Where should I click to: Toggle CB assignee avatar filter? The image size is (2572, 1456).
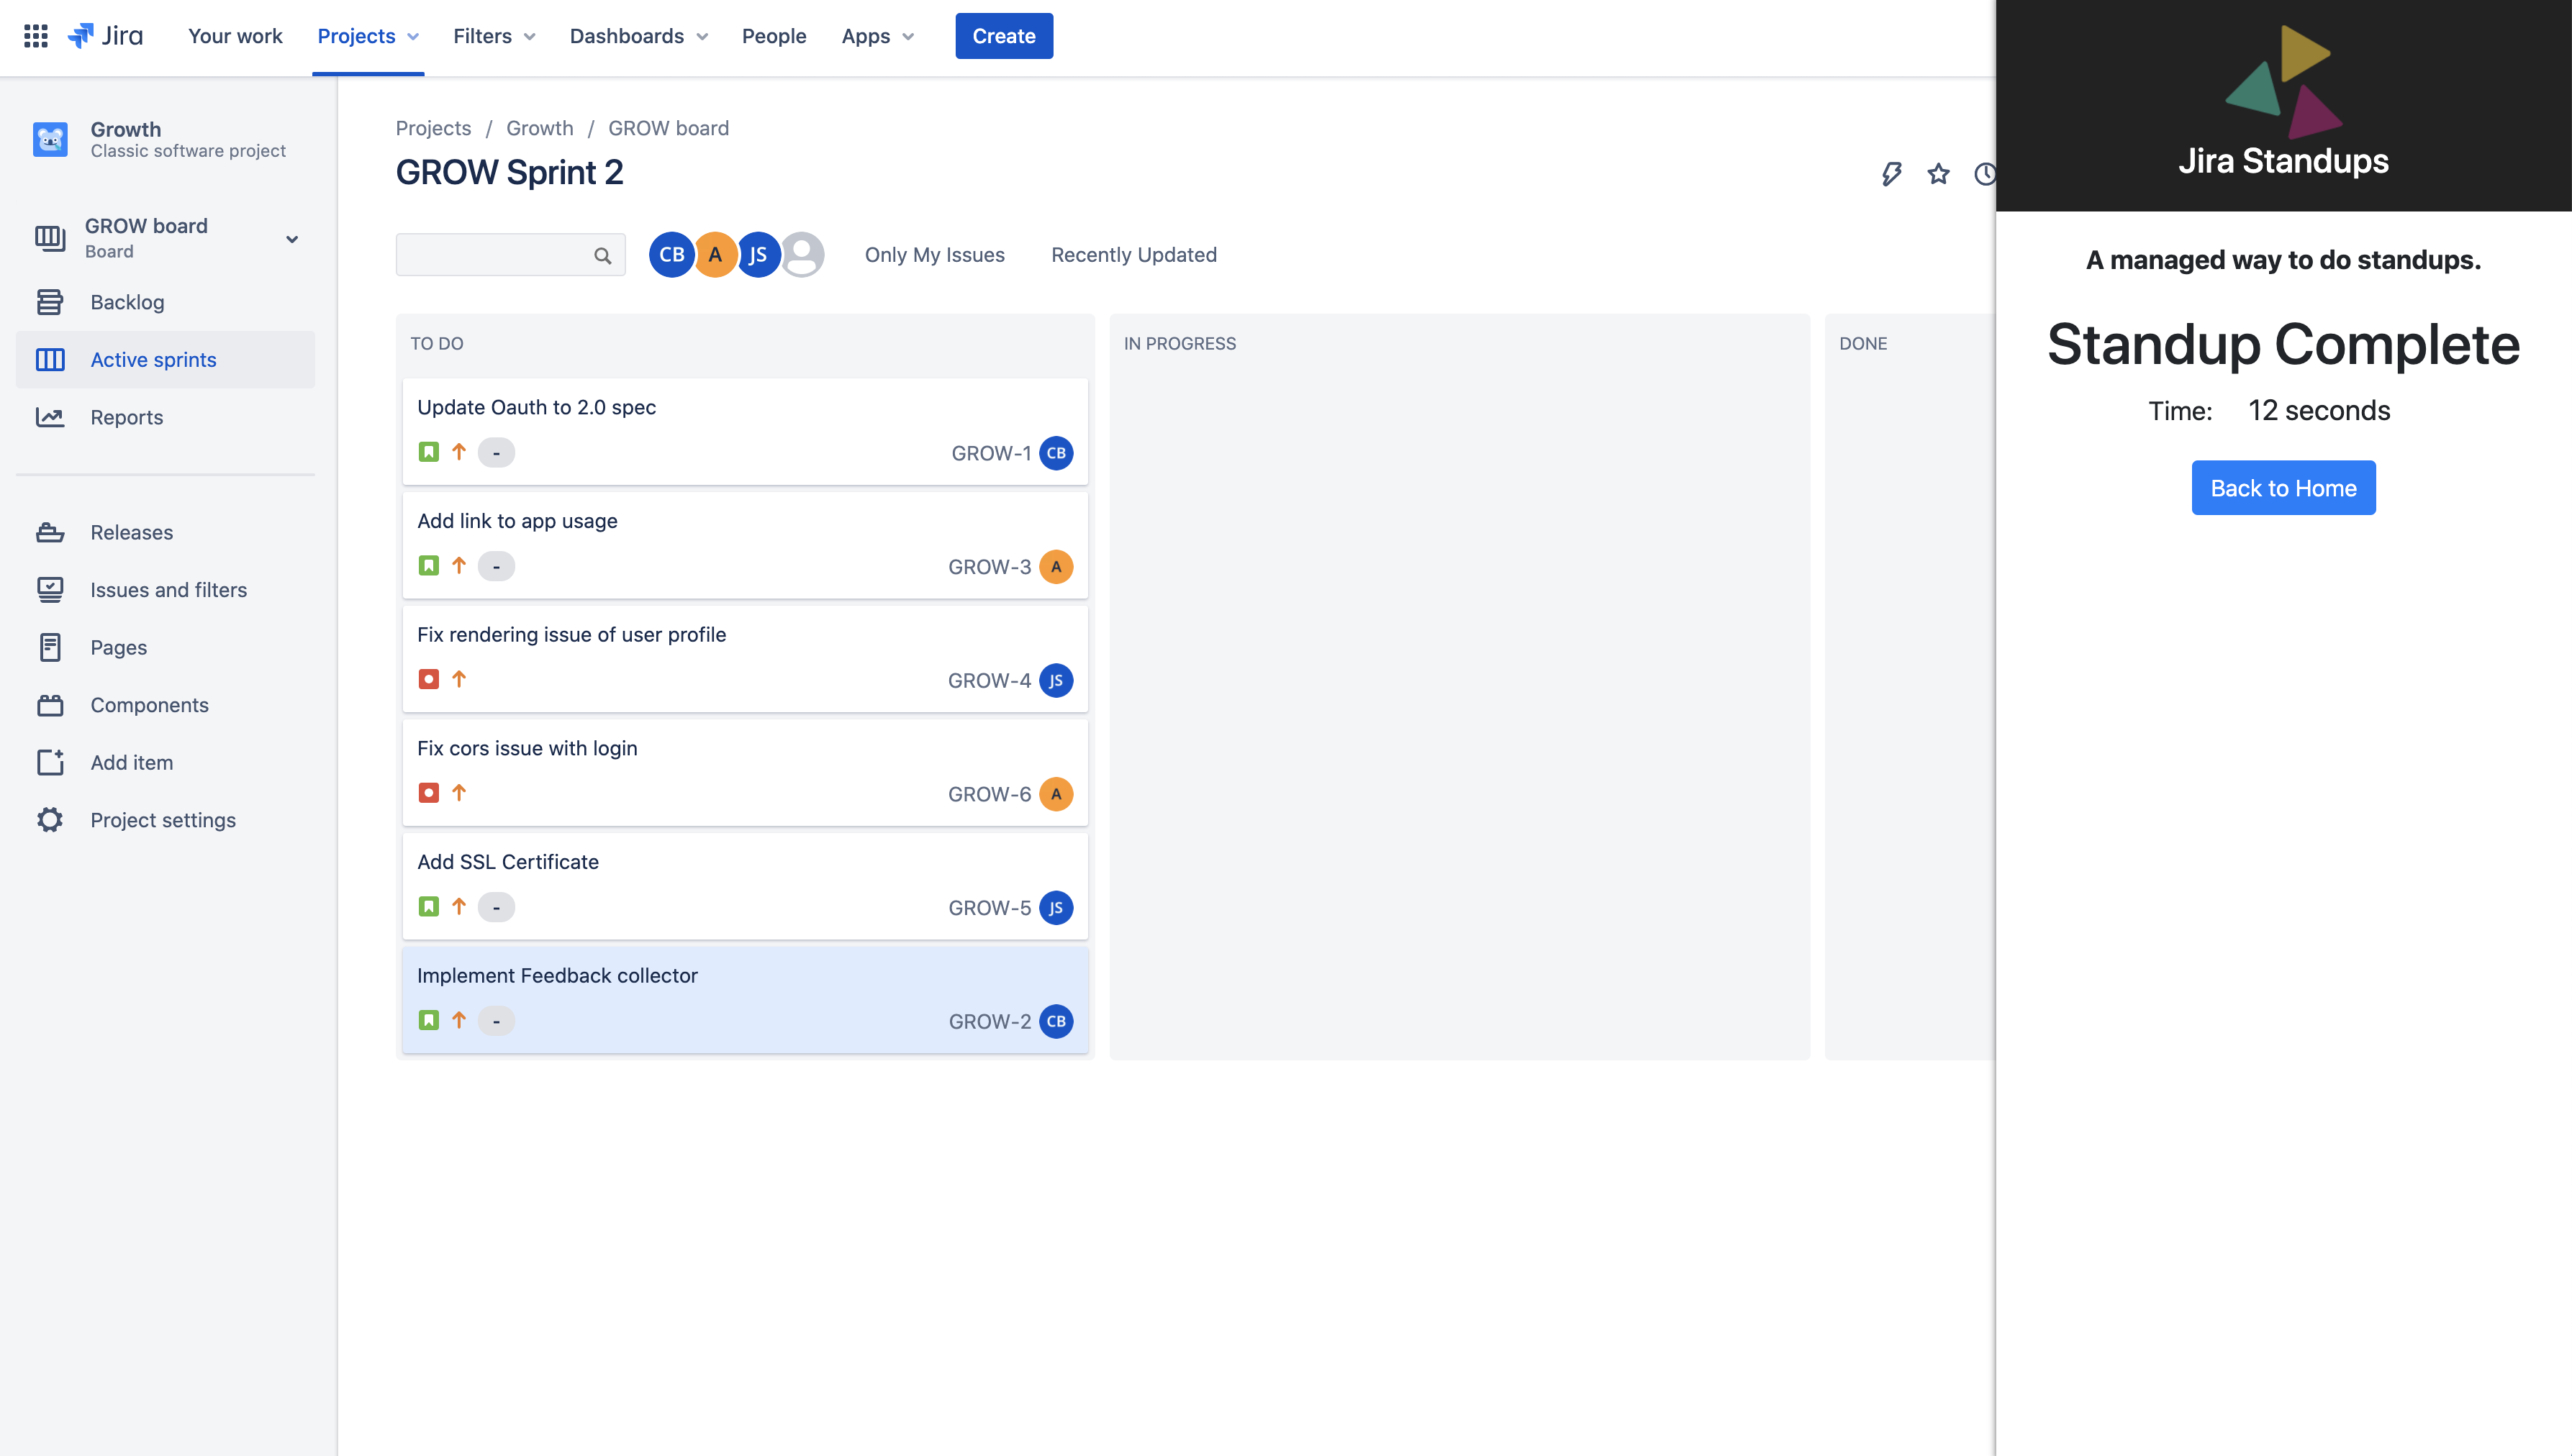pyautogui.click(x=671, y=255)
